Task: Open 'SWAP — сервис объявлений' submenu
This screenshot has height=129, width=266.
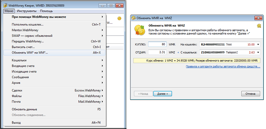Action: click(54, 36)
